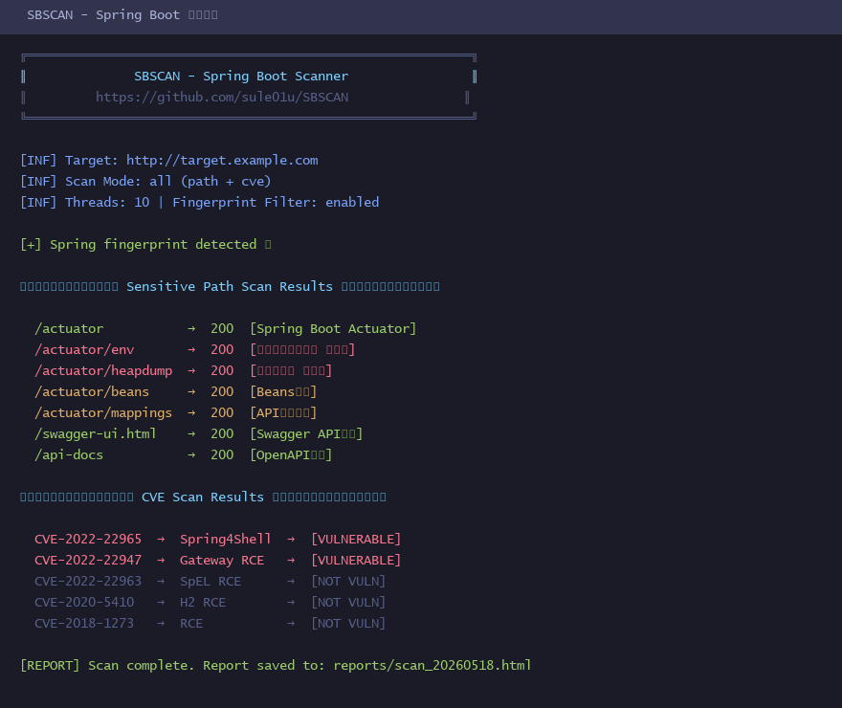Screen dimensions: 842x708
Task: Select CVE-2022-22965 identifier
Action: pyautogui.click(x=88, y=540)
